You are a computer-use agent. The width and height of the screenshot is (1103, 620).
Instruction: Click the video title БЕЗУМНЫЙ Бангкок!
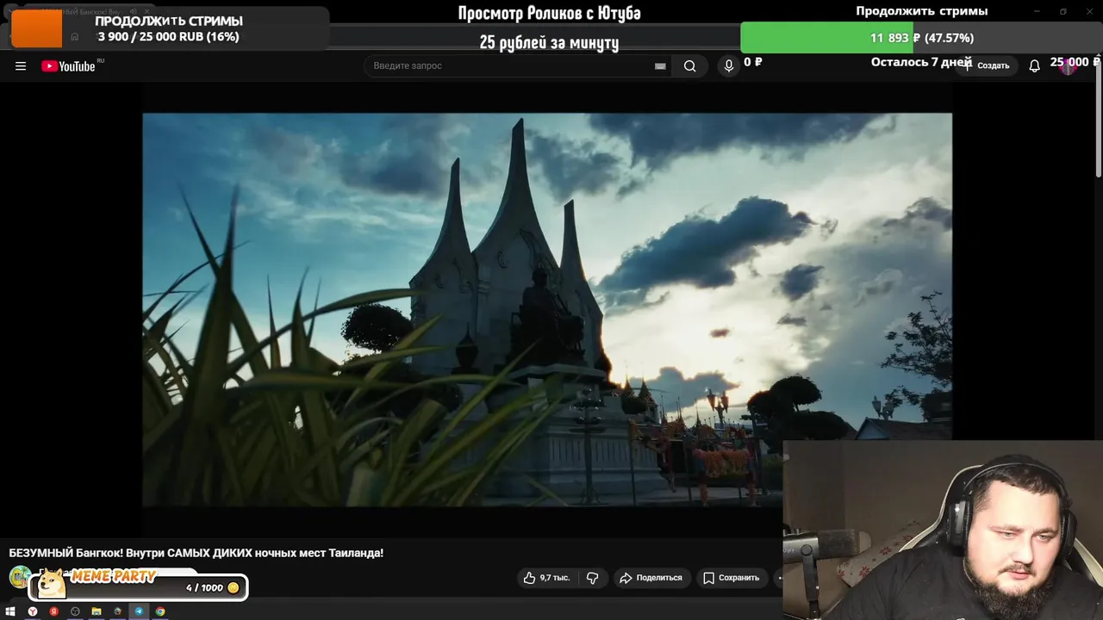(x=196, y=553)
